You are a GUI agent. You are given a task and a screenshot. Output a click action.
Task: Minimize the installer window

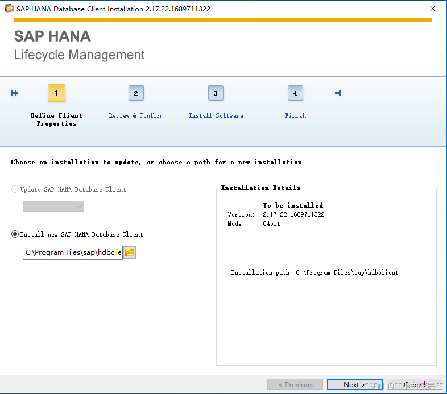point(381,9)
